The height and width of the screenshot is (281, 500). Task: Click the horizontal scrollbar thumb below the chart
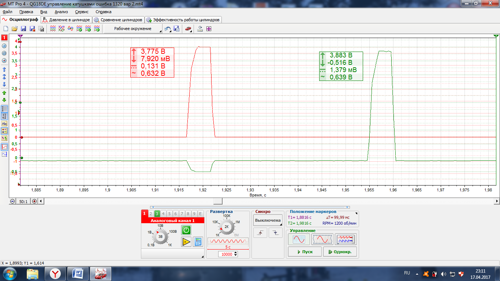[x=218, y=201]
